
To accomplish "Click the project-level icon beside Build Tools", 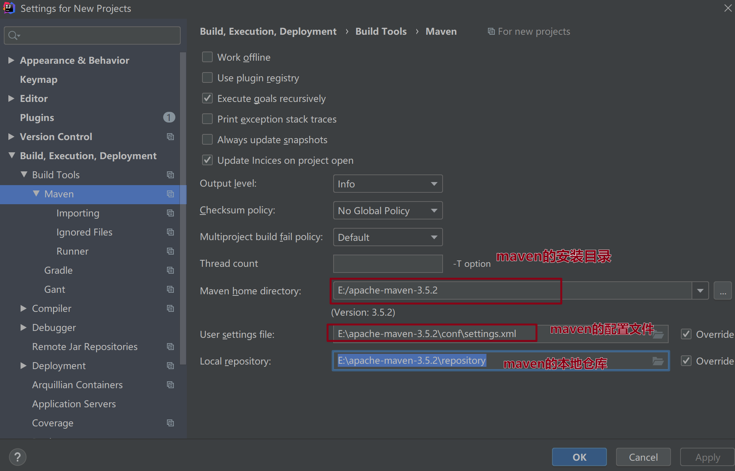I will click(170, 175).
